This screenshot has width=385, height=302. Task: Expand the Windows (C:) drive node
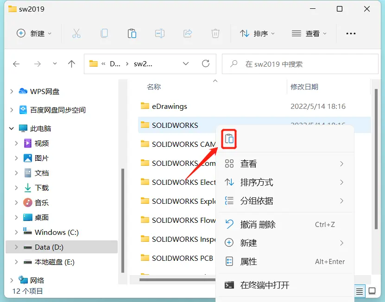point(16,232)
